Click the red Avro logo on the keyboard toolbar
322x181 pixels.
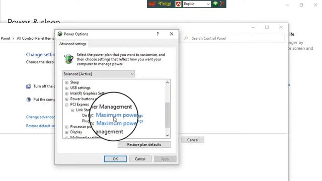(x=152, y=4)
